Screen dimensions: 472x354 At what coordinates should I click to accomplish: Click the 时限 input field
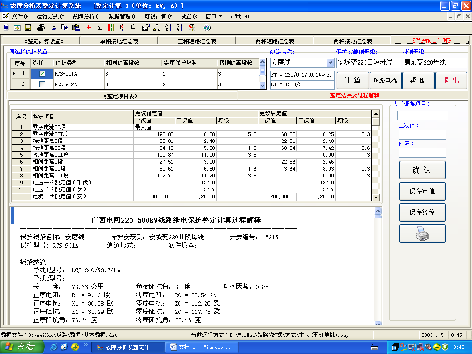pos(422,153)
